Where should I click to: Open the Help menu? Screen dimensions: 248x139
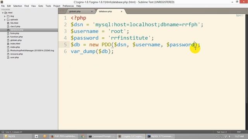coord(79,6)
